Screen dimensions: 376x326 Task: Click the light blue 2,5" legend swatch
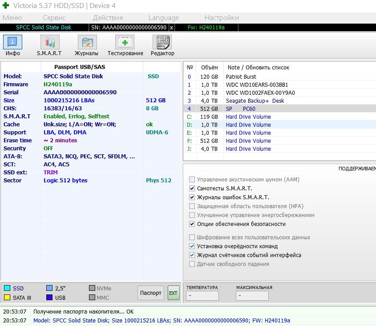point(49,288)
